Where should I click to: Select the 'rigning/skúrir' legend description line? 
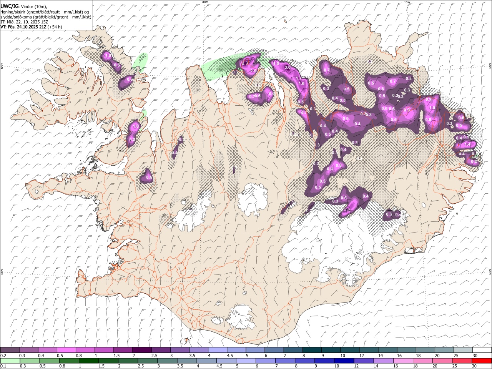click(45, 12)
